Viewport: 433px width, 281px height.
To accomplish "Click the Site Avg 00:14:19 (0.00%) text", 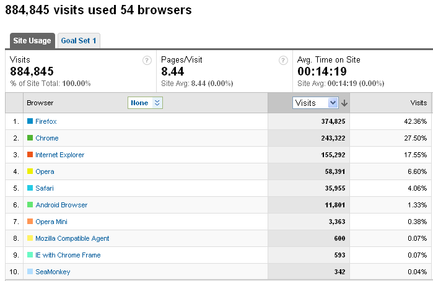I will click(x=341, y=84).
